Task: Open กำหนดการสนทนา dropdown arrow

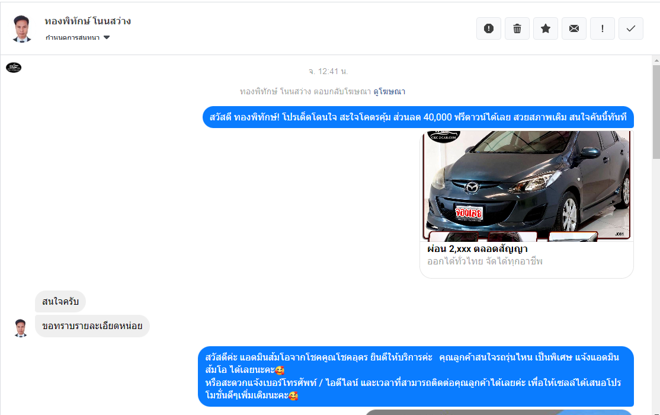Action: tap(107, 37)
